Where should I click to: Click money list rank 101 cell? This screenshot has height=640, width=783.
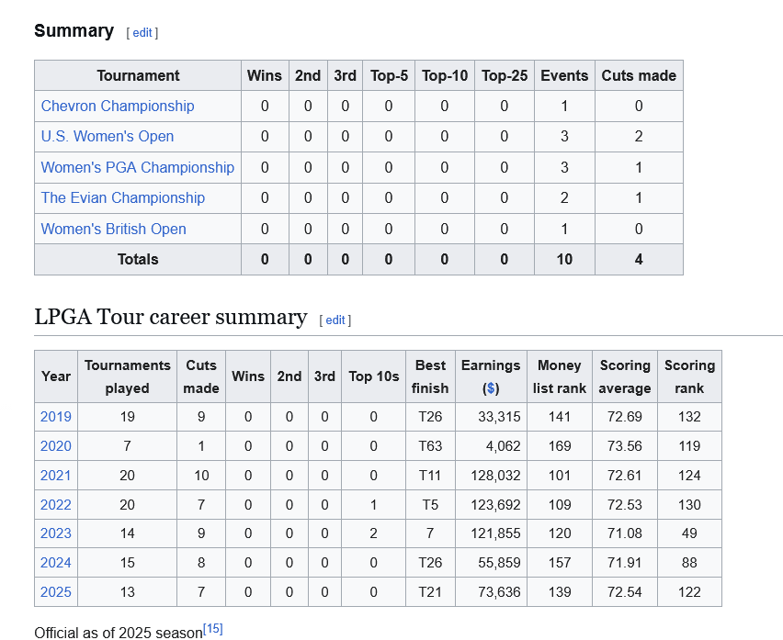(x=560, y=476)
